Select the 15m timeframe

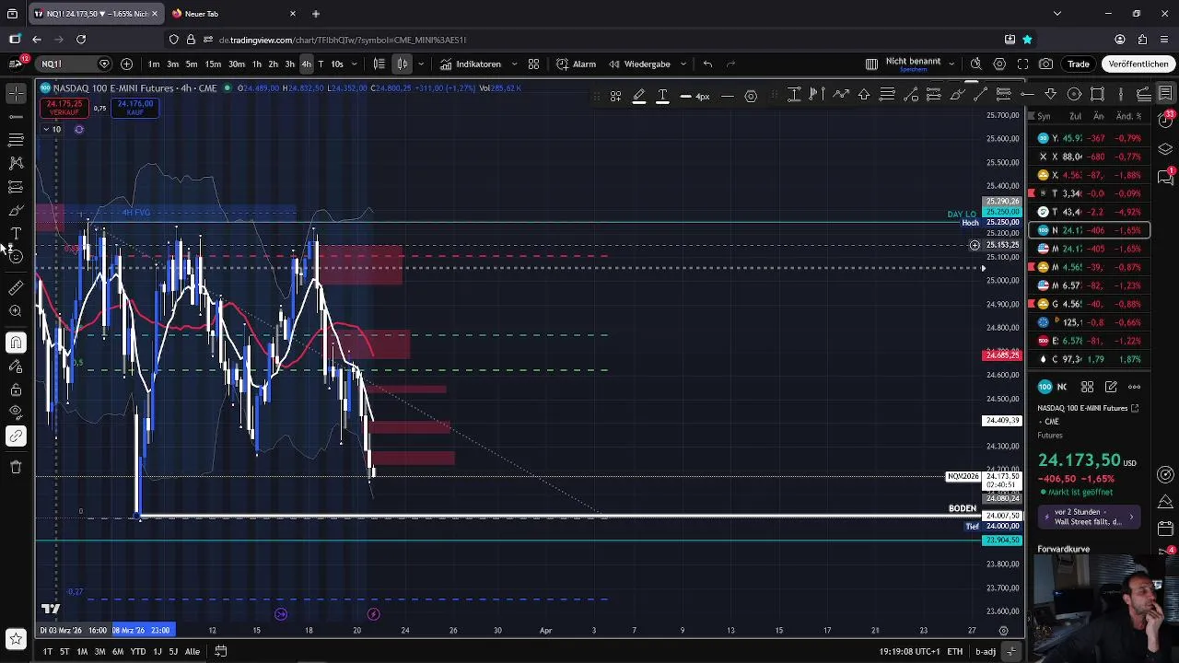[x=213, y=64]
